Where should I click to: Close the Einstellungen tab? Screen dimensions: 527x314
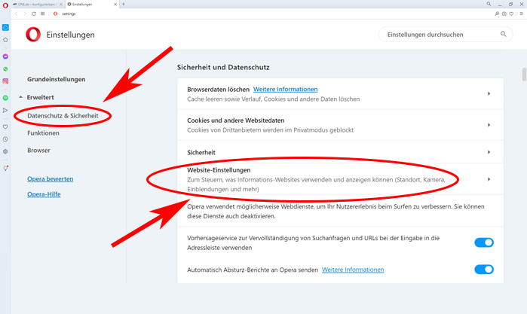115,5
